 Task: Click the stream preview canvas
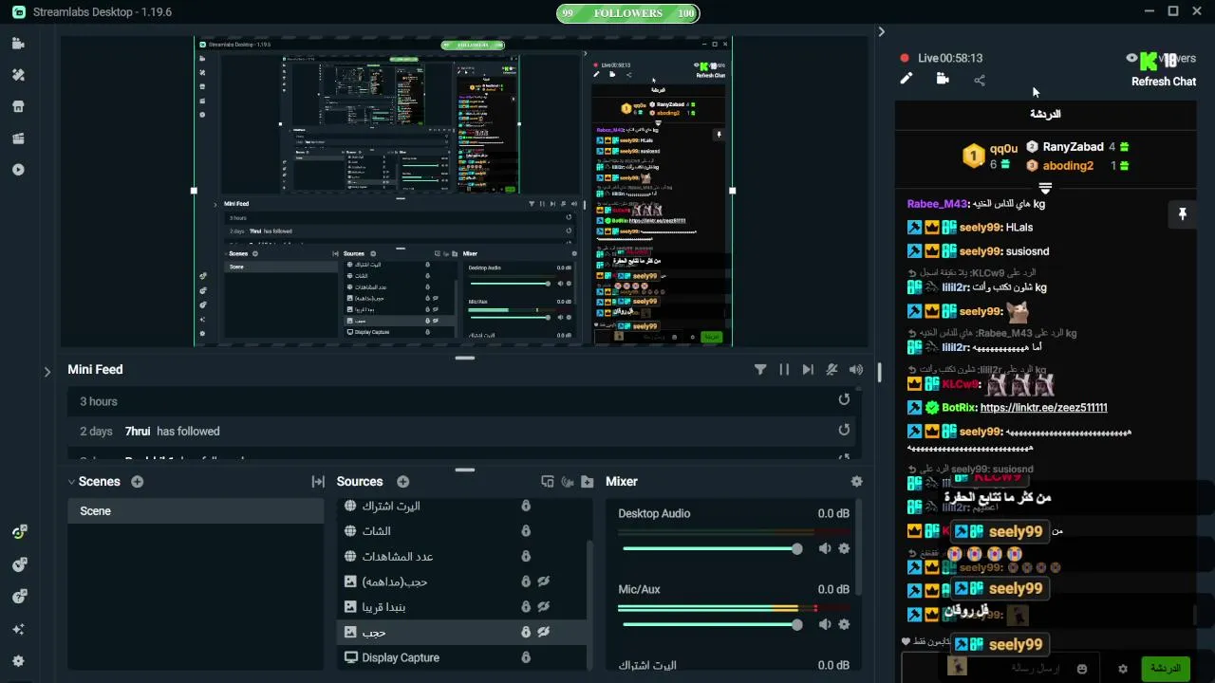coord(463,192)
